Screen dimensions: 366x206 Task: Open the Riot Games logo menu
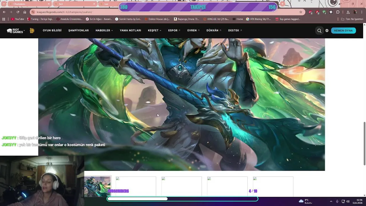click(16, 31)
